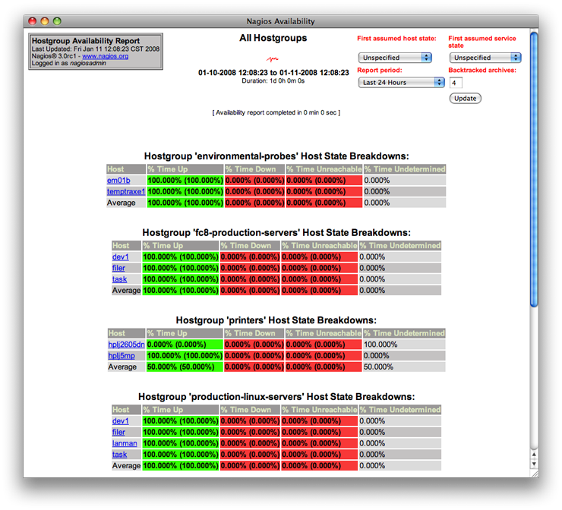Open task link in production-linux-servers table
Image resolution: width=562 pixels, height=510 pixels.
point(119,455)
